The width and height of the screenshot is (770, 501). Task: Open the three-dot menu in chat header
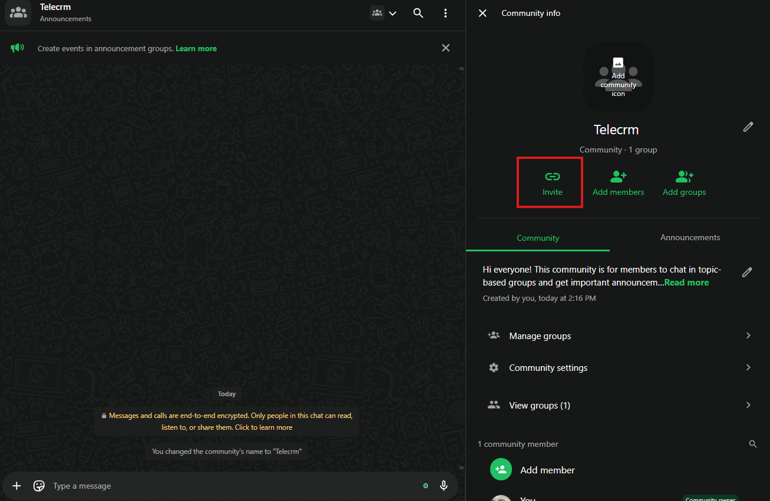(445, 13)
